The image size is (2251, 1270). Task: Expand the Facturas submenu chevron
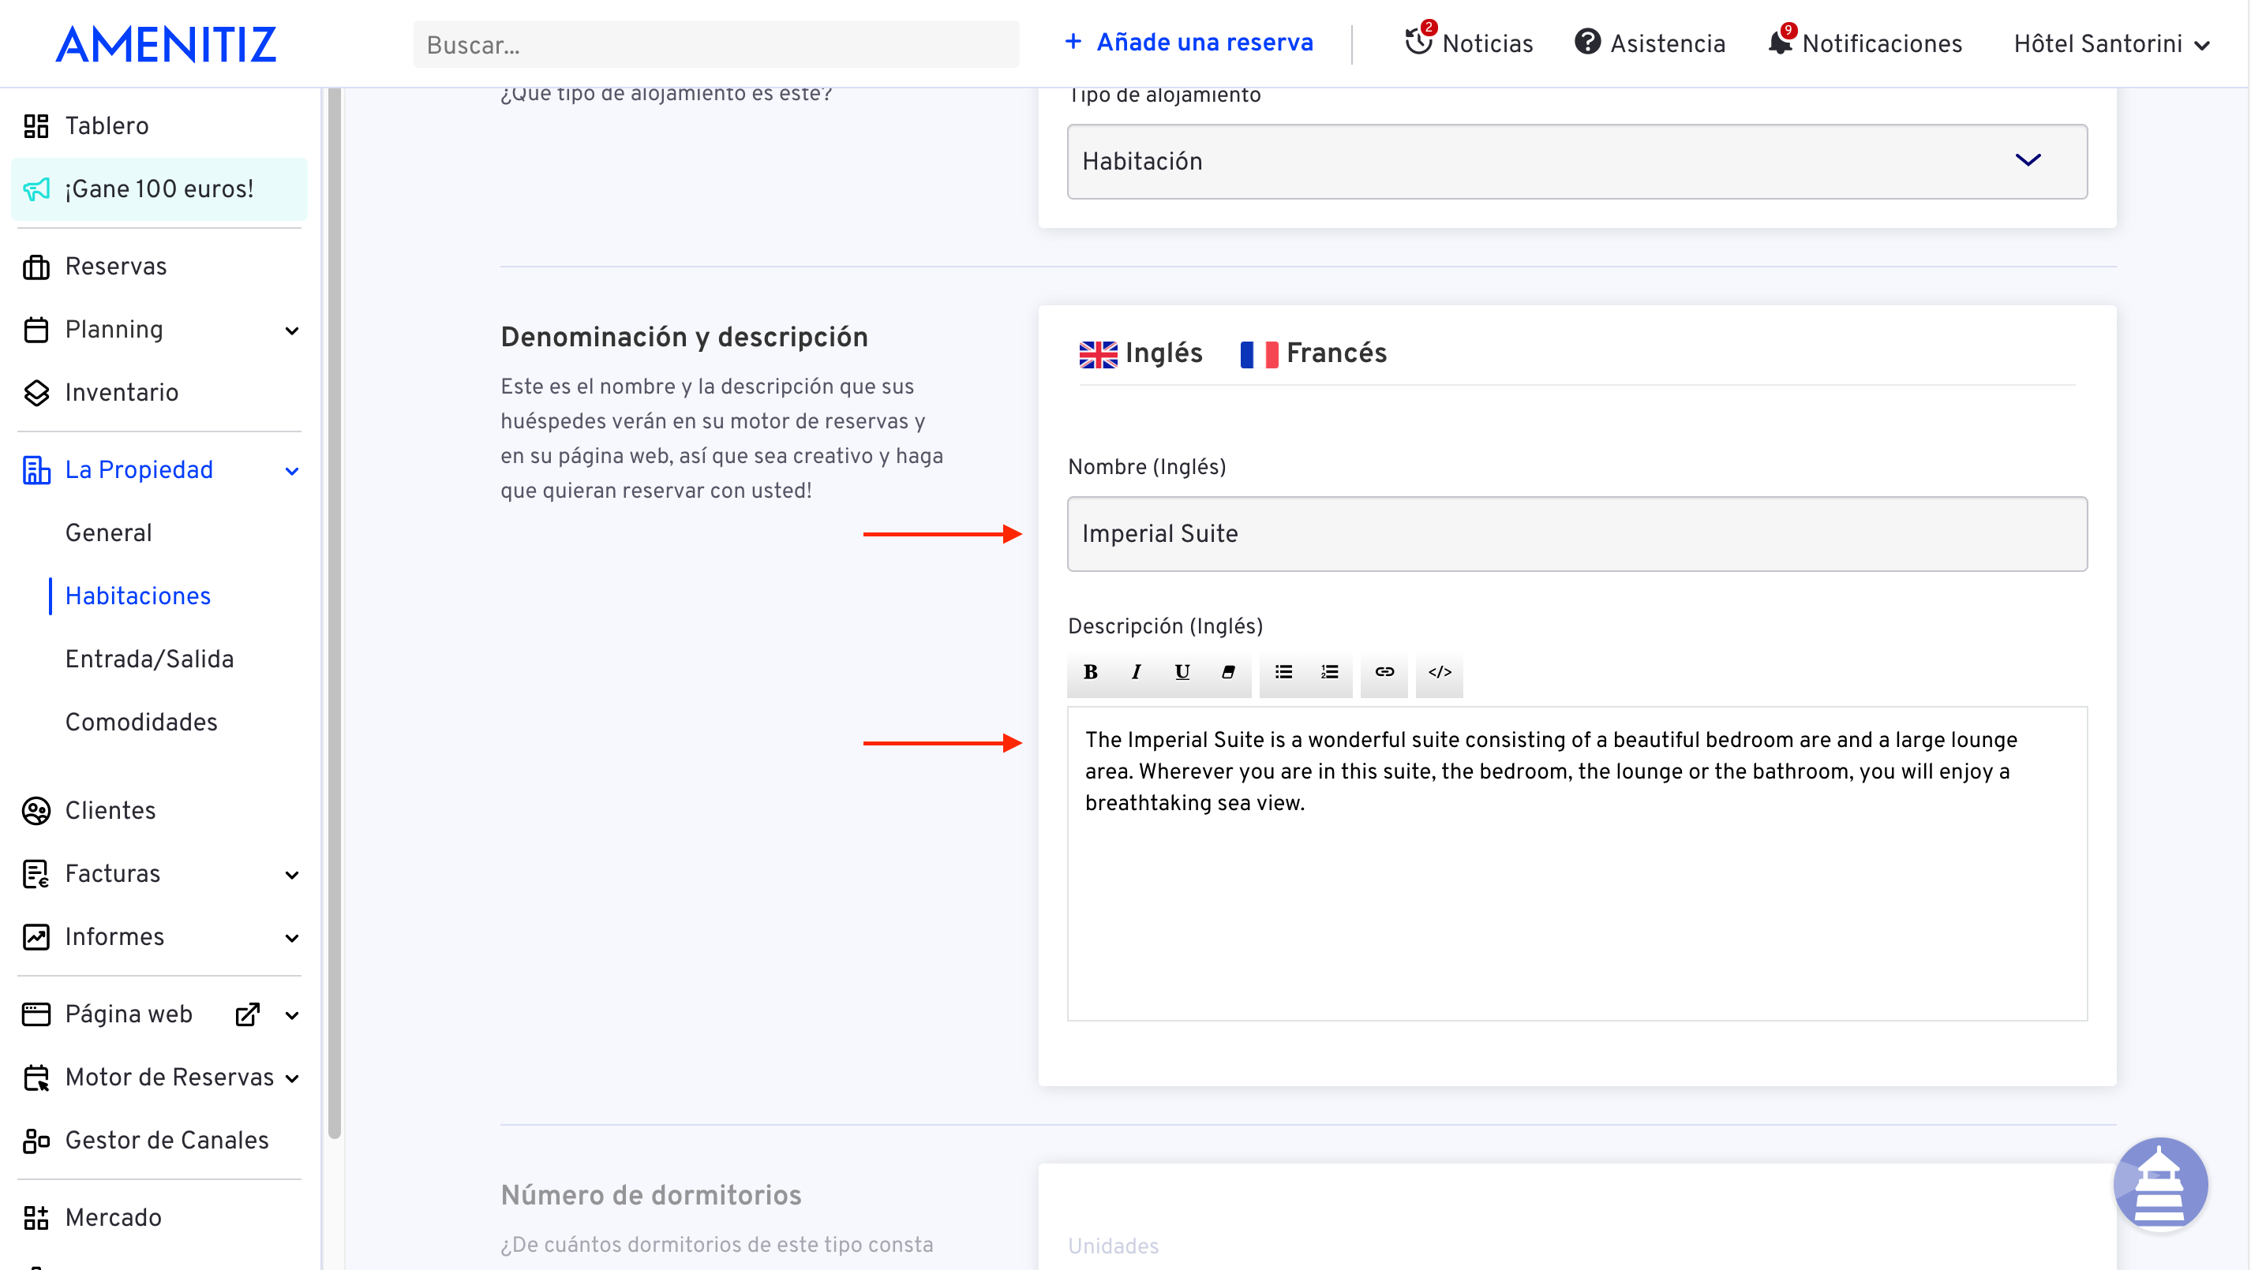click(x=292, y=876)
